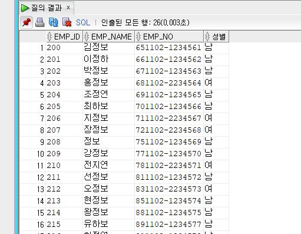Select the name cell 전지연
The height and width of the screenshot is (234, 301).
109,166
